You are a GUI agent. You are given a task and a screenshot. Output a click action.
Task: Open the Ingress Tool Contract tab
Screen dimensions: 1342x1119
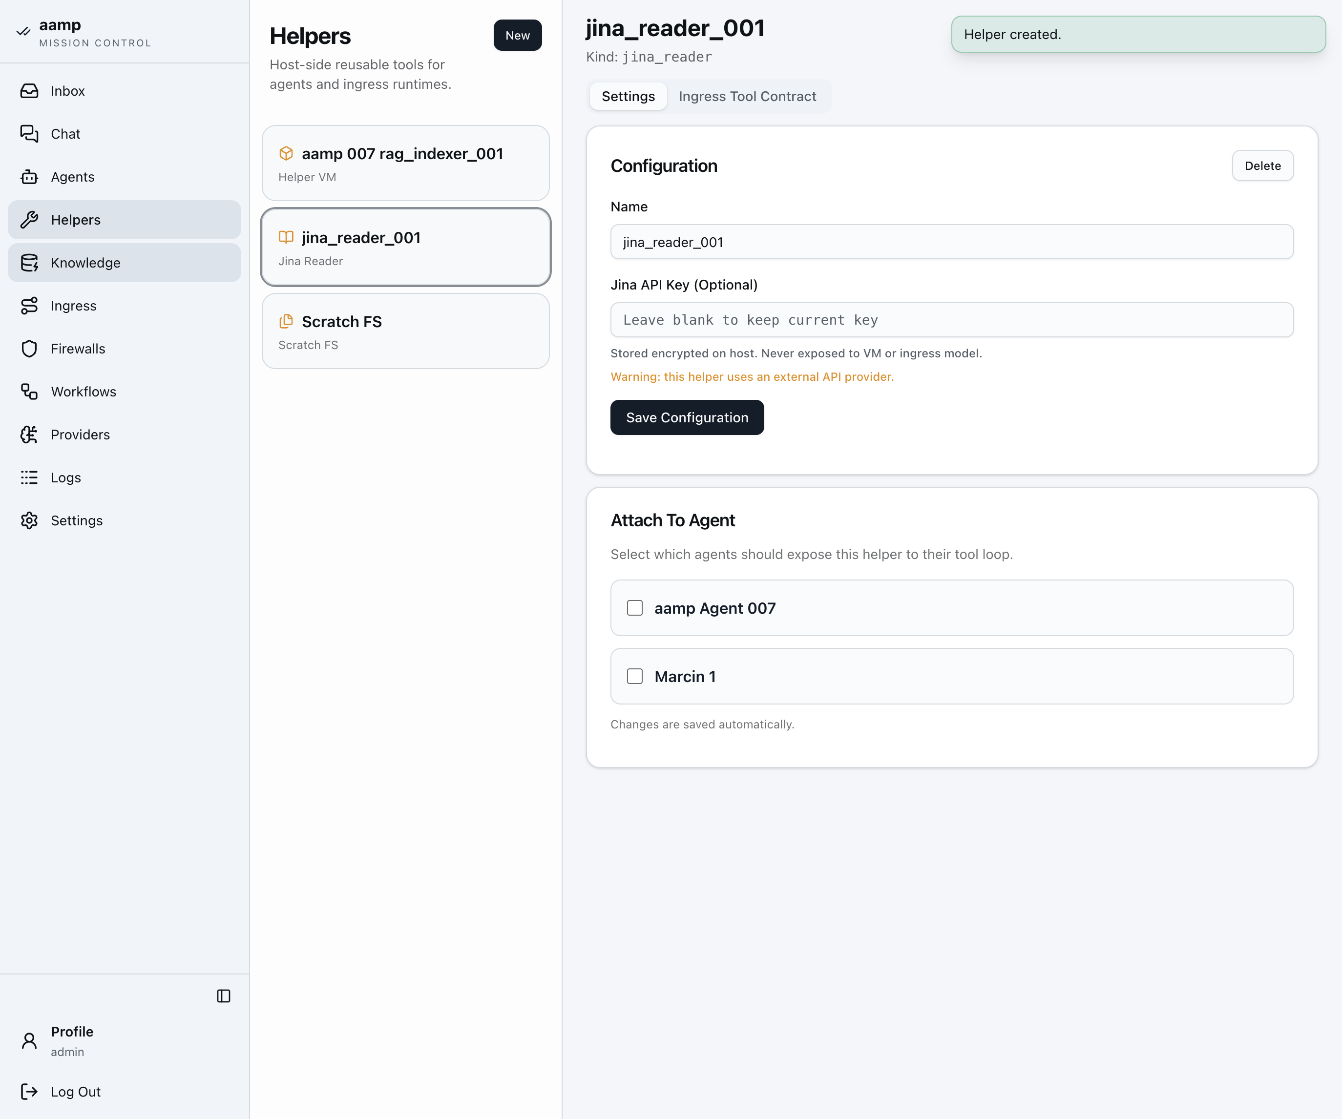[x=747, y=97]
